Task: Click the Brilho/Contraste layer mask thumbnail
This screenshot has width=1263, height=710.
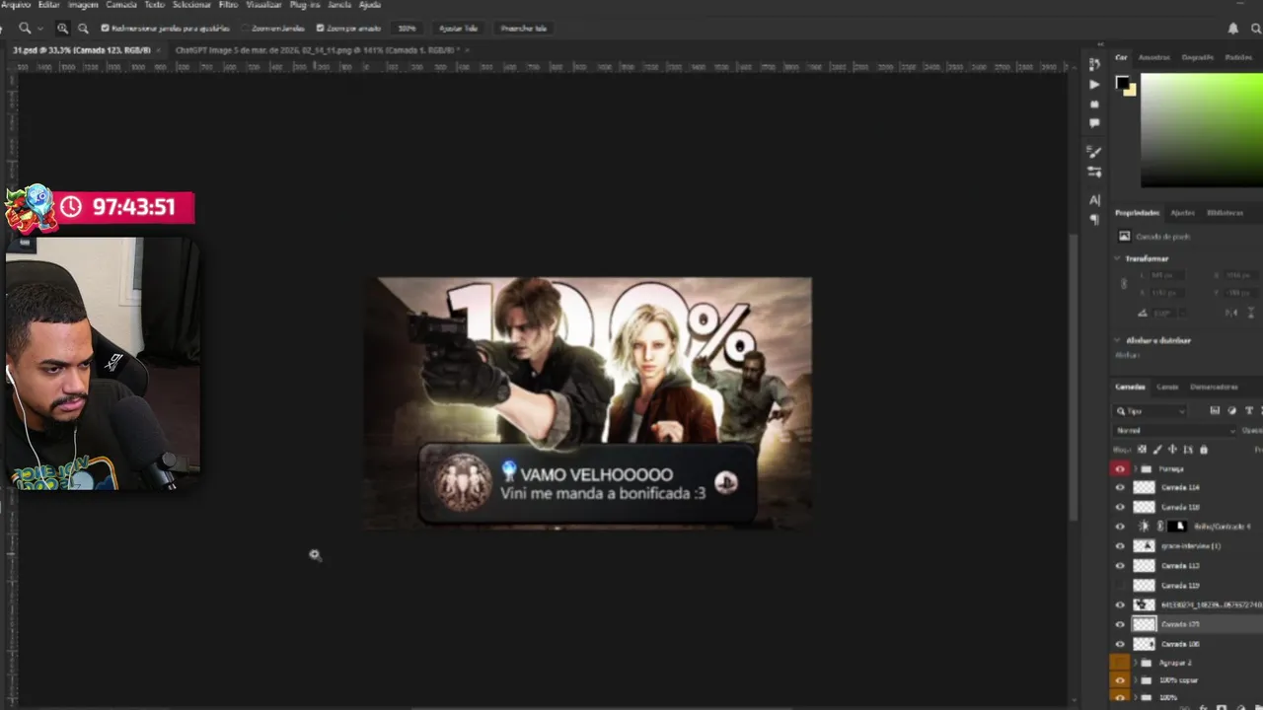Action: (x=1176, y=527)
